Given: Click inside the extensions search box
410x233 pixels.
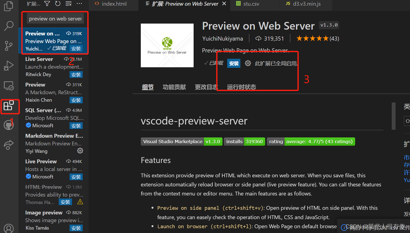Looking at the screenshot, I should [x=55, y=18].
